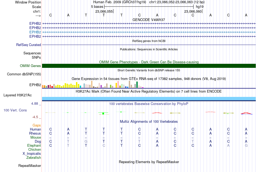Click the Sequences track label

coord(32,53)
